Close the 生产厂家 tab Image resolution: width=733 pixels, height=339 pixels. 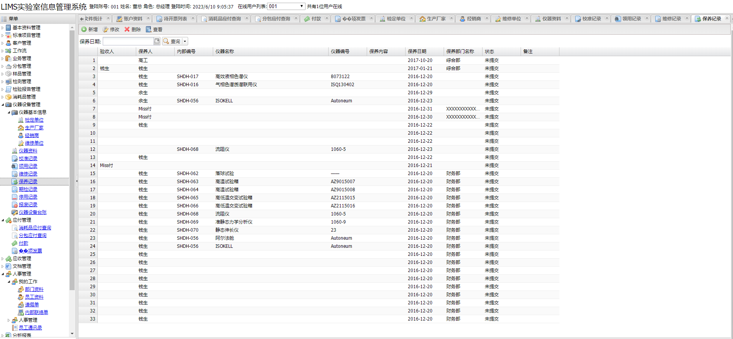[451, 18]
